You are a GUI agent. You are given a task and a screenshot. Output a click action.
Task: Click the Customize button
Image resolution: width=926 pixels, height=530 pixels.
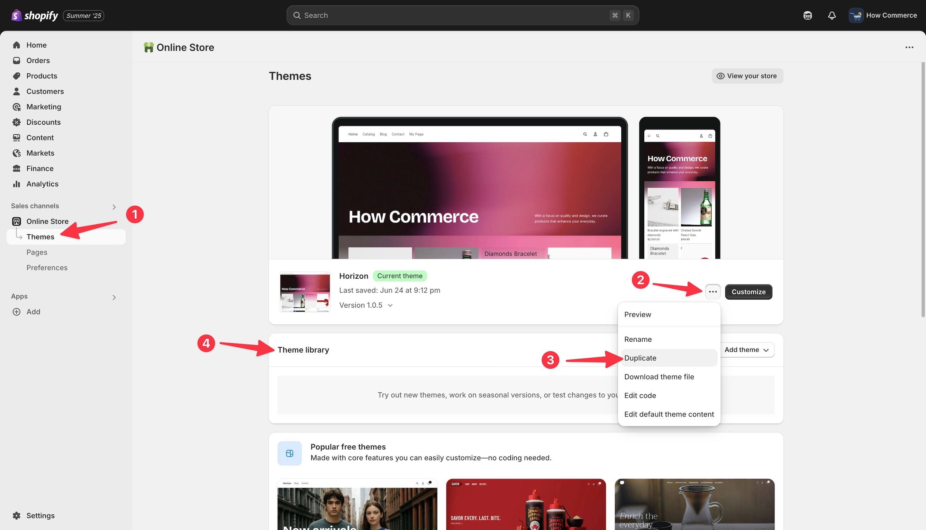tap(748, 292)
